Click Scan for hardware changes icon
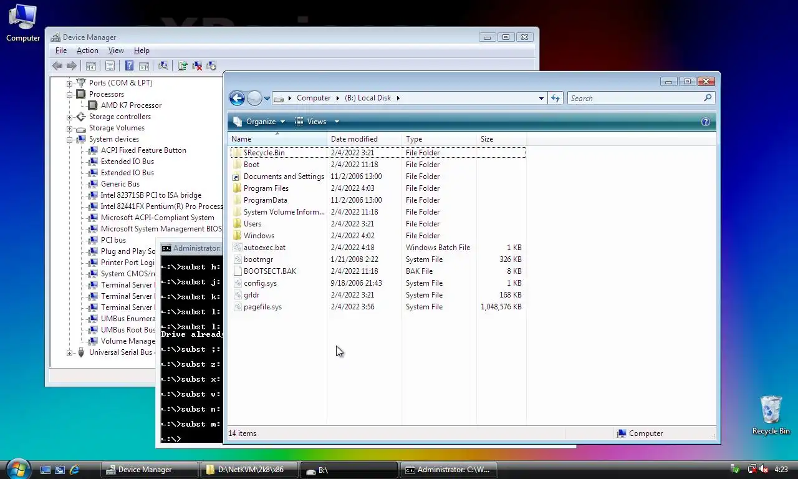 pos(163,65)
